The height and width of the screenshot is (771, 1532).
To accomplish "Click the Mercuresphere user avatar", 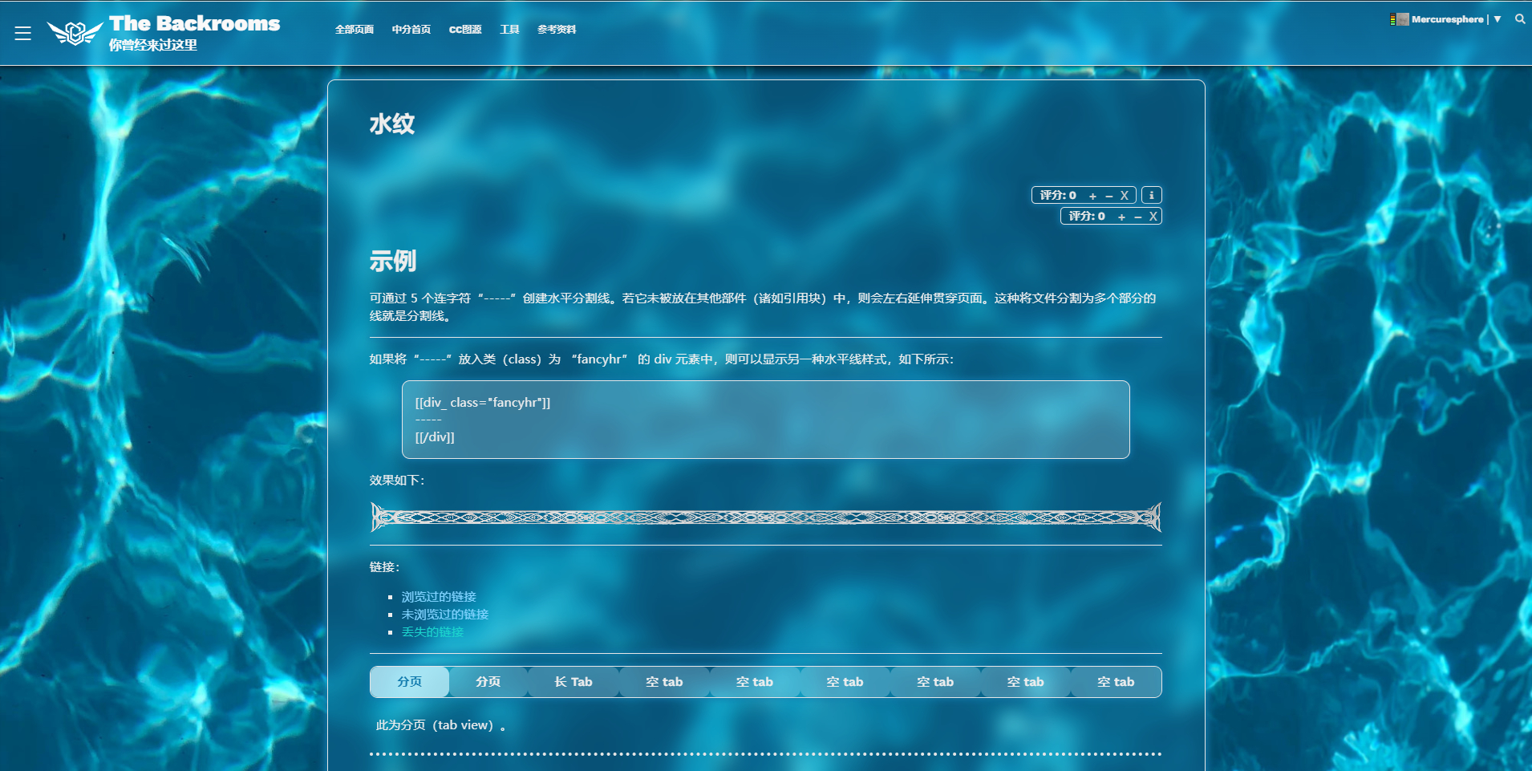I will coord(1403,19).
